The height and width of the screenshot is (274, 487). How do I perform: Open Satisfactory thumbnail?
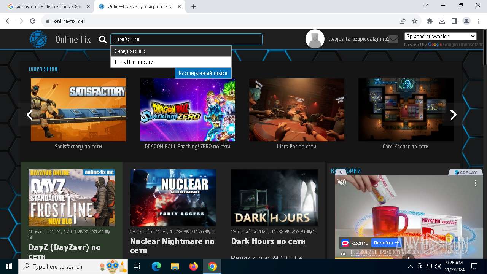tap(78, 110)
